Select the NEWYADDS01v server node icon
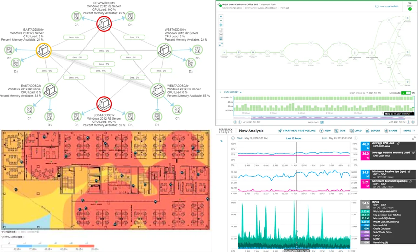This screenshot has height=252, width=418. (x=104, y=24)
